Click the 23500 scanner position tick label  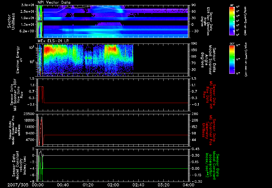29,114
